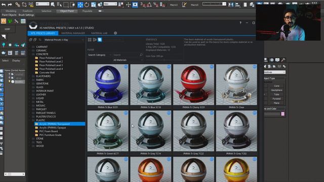The height and width of the screenshot is (182, 324).
Task: Select the Link objects chain icon
Action: (x=18, y=5)
